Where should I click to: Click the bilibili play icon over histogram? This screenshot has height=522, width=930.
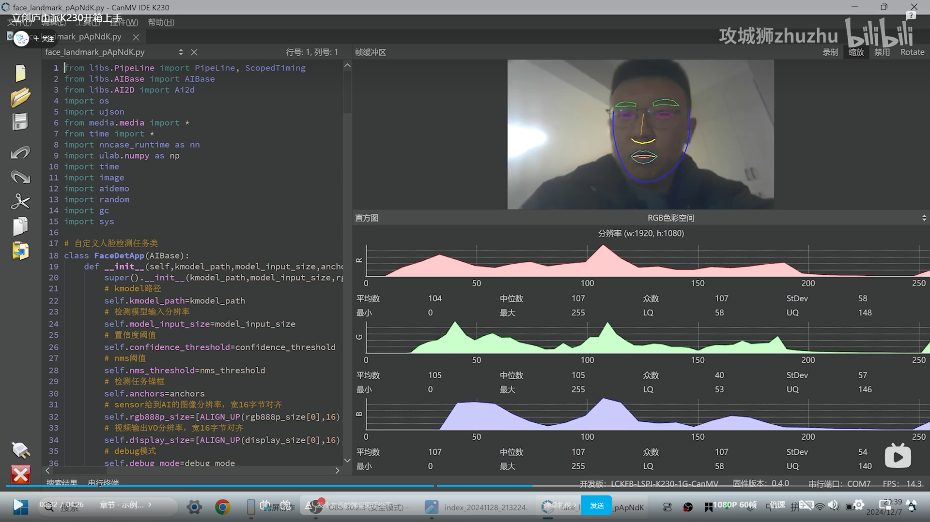pos(898,456)
